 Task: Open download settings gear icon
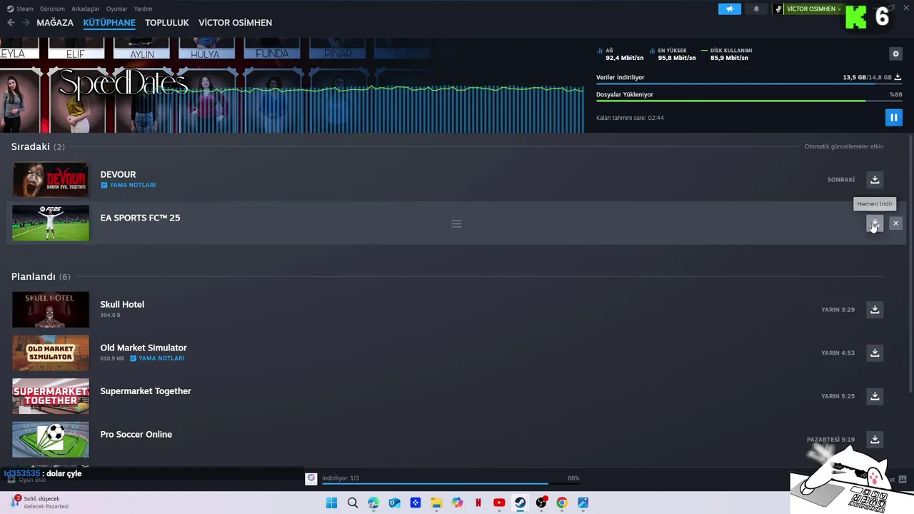click(x=895, y=54)
